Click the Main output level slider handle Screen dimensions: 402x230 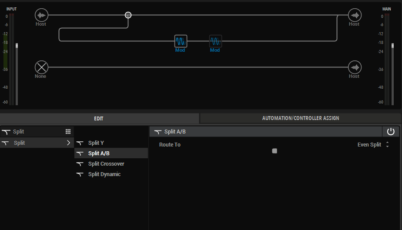[x=393, y=45]
